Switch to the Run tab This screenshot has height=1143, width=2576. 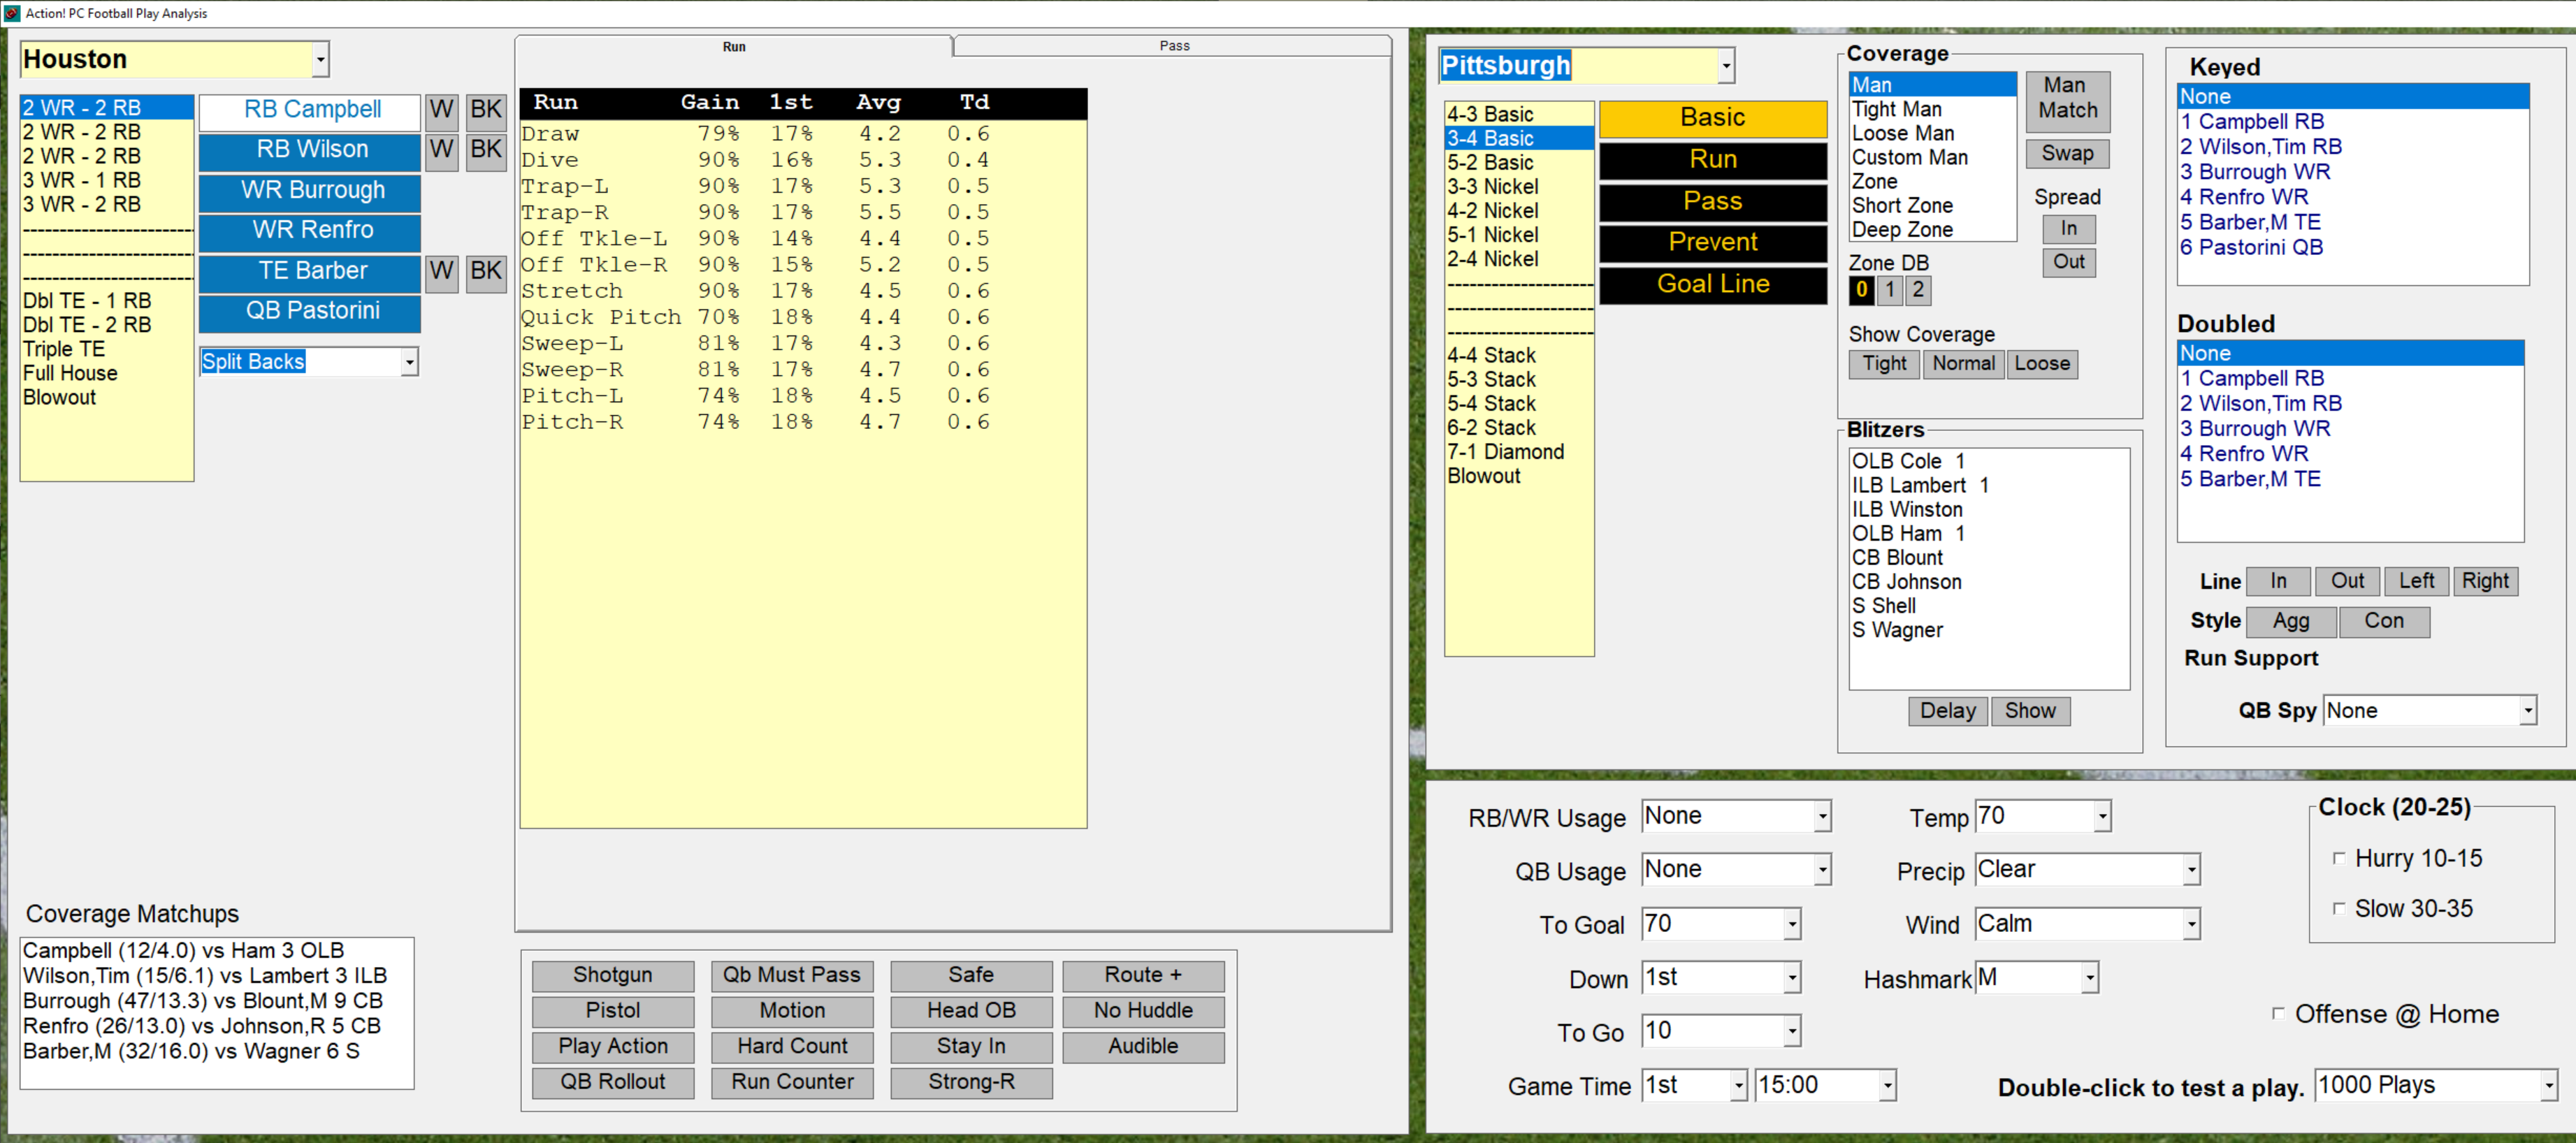[734, 46]
